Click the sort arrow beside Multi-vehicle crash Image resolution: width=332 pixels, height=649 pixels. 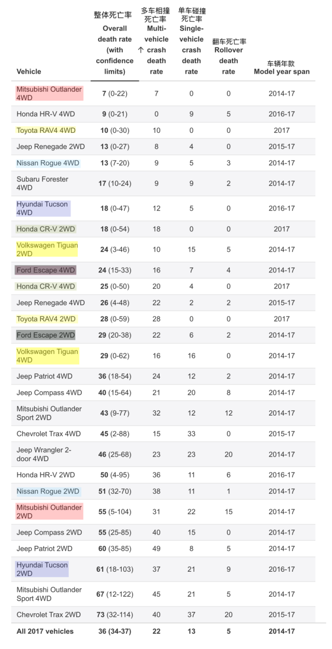141,50
